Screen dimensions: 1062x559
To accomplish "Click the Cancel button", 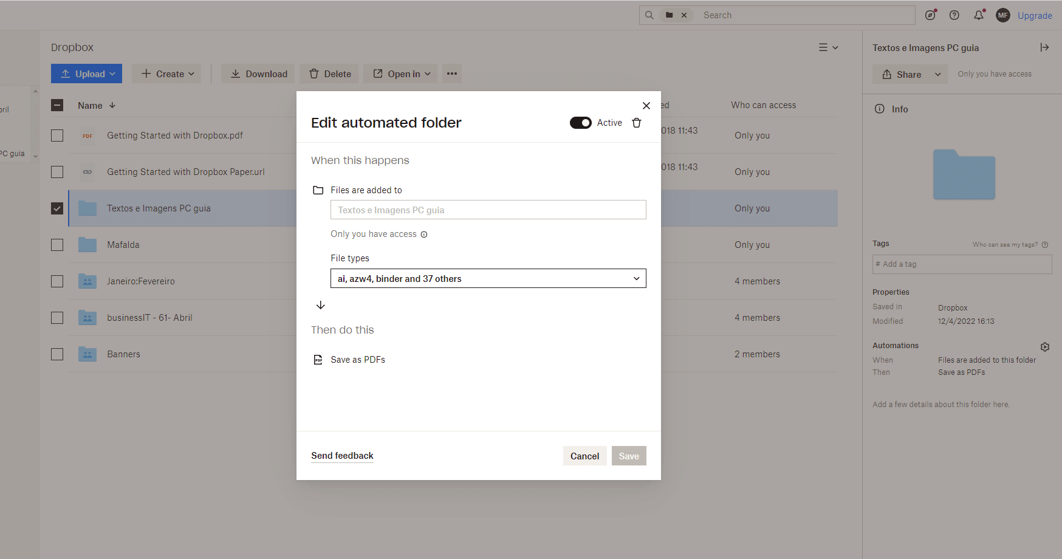I will pyautogui.click(x=584, y=456).
